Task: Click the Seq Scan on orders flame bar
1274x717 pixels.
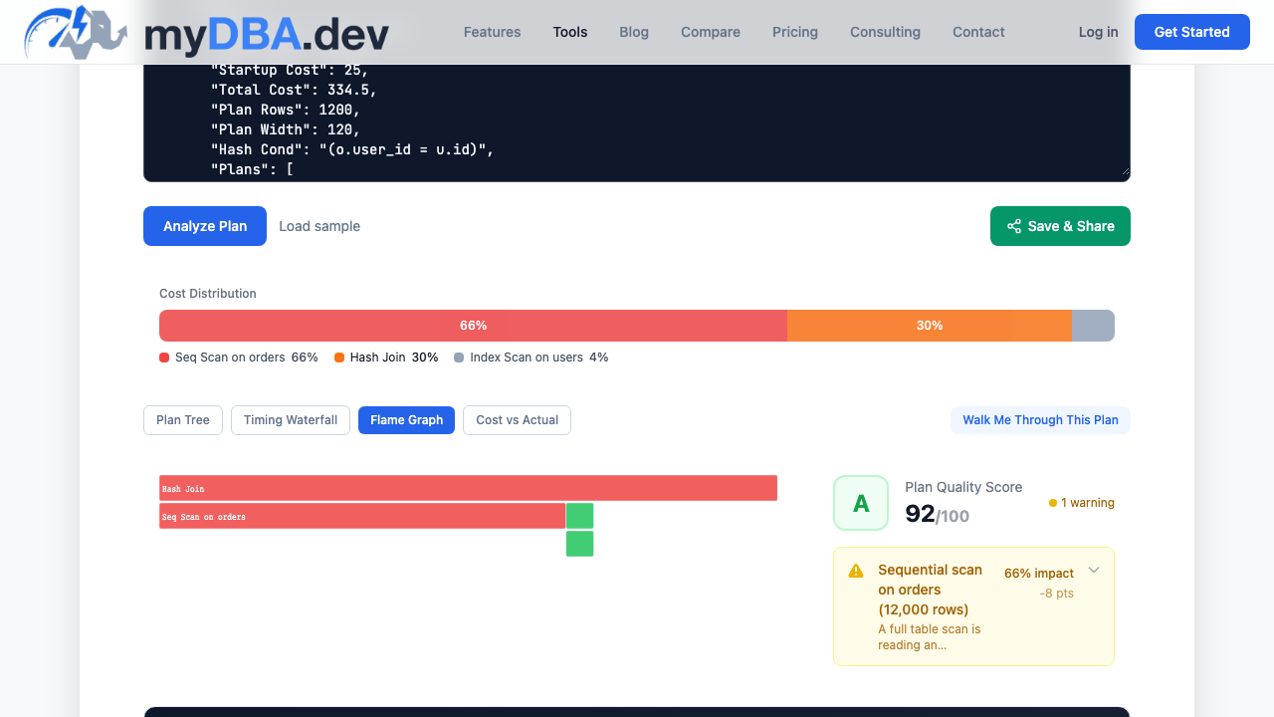Action: [x=362, y=516]
